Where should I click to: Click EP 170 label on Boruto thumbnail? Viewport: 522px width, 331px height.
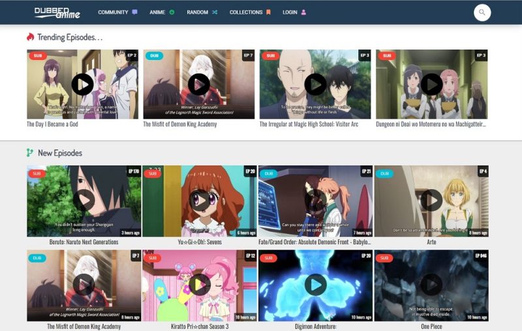[134, 171]
